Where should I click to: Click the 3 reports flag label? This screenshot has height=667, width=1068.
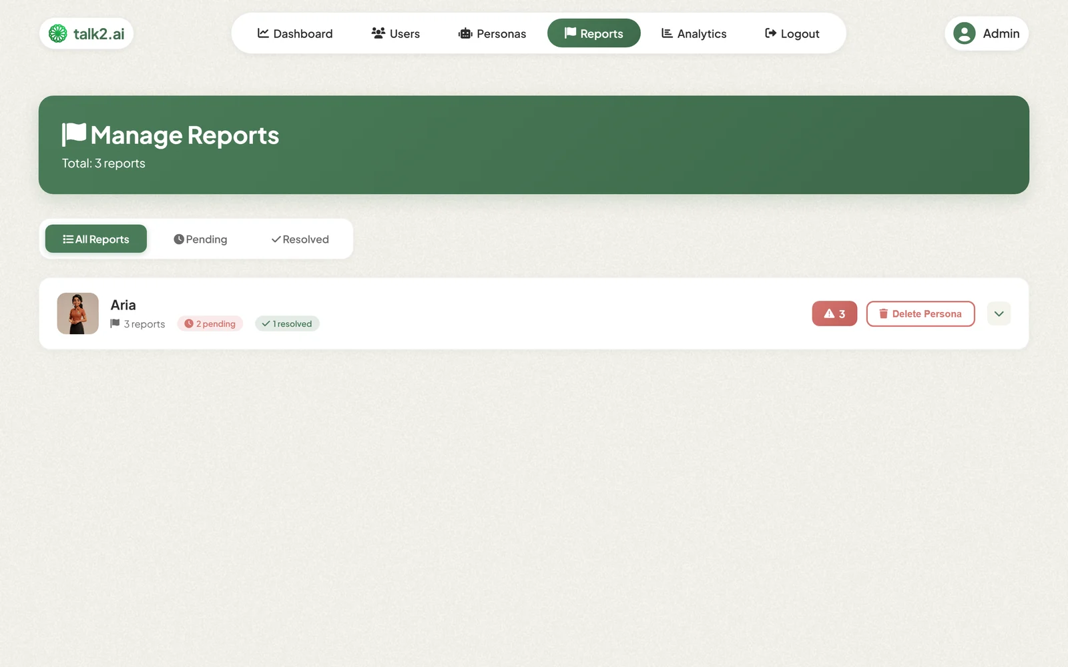click(x=138, y=324)
